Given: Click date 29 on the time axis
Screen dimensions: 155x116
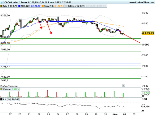Looking at the screenshot, I should (x=86, y=114).
